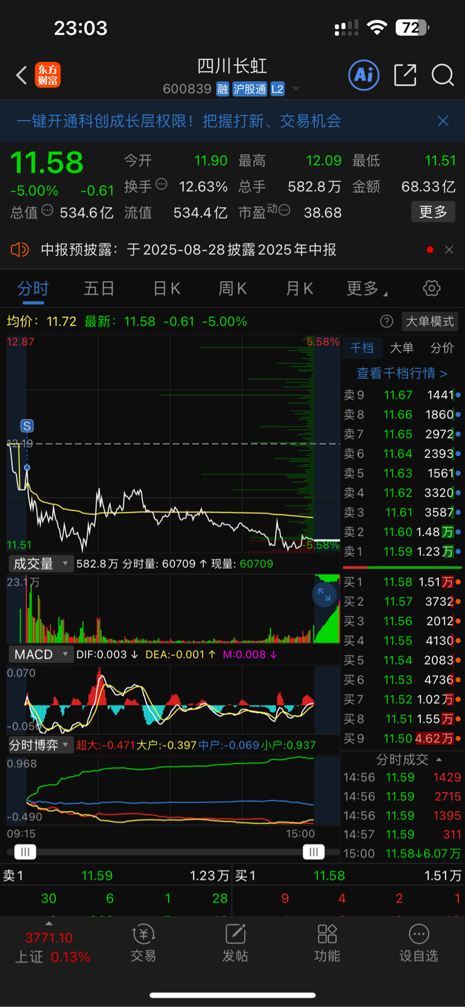The image size is (465, 1007).
Task: Toggle 大单模式
Action: tap(430, 322)
